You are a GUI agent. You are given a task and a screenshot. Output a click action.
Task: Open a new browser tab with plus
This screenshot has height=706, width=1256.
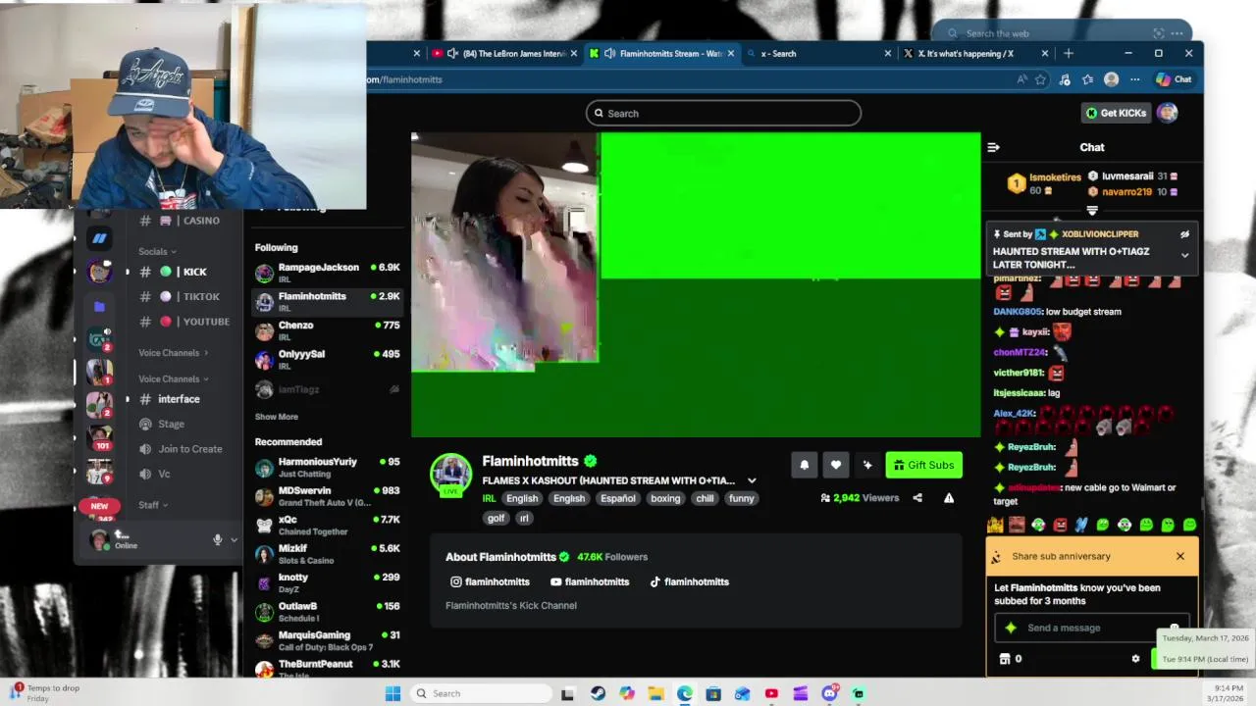tap(1069, 54)
